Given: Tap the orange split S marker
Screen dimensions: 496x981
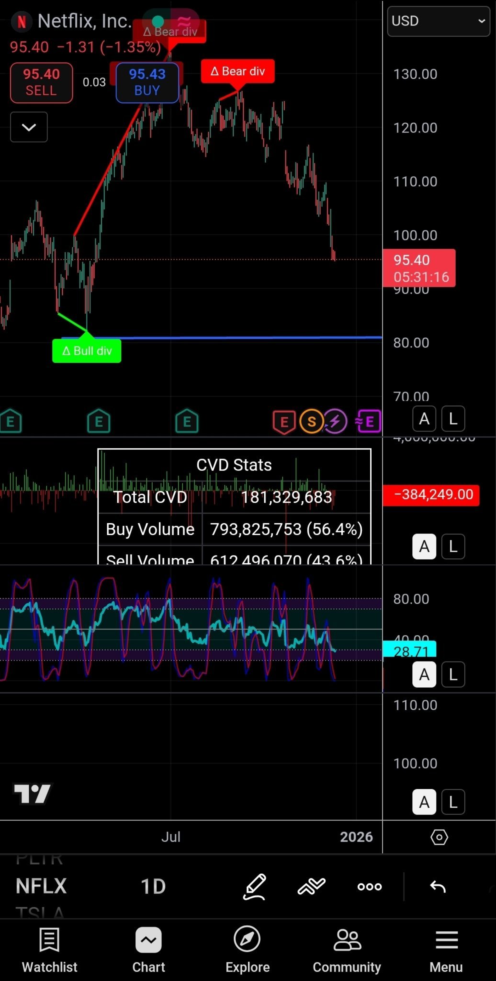Looking at the screenshot, I should point(312,421).
